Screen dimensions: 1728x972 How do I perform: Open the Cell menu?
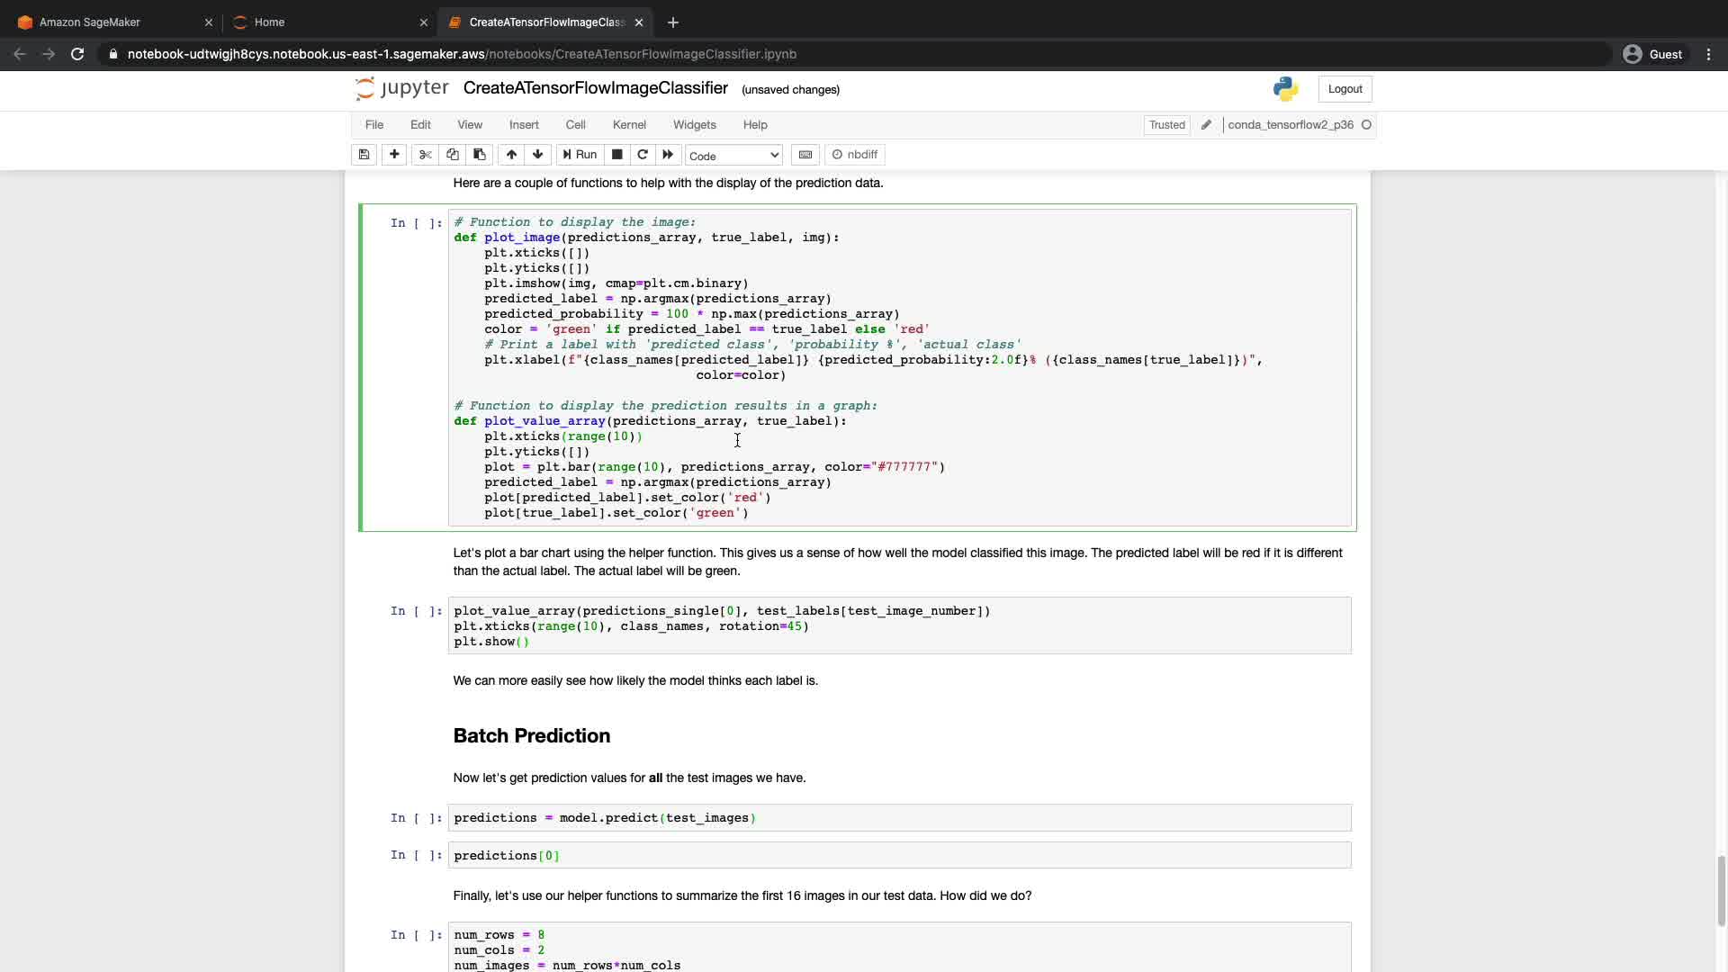point(575,125)
